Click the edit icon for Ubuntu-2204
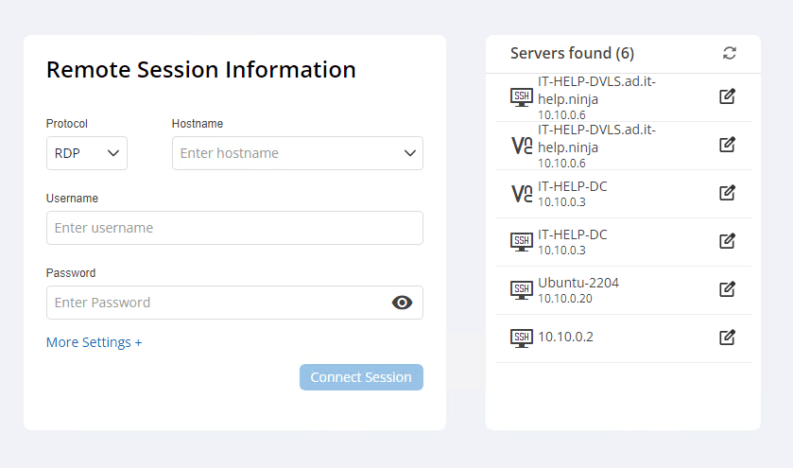793x468 pixels. point(727,289)
